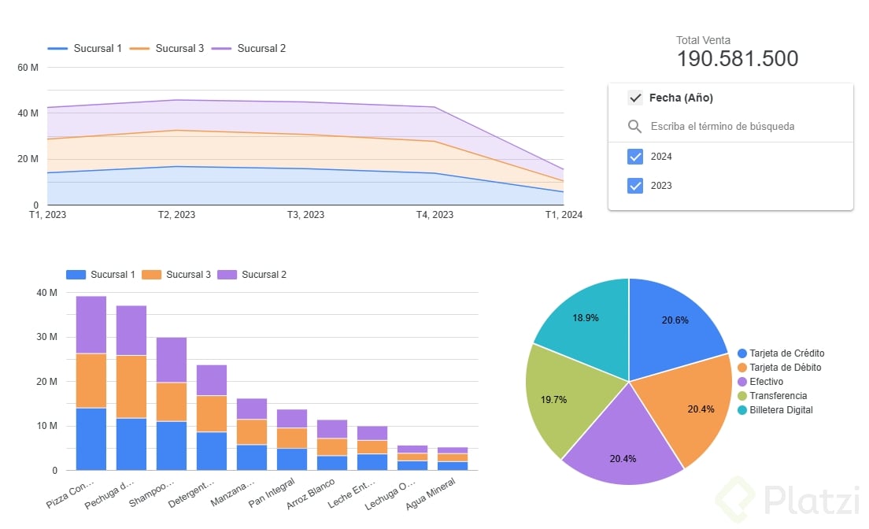Click the '60 M' line chart axis value
Viewport: 869px width, 529px height.
click(x=28, y=68)
